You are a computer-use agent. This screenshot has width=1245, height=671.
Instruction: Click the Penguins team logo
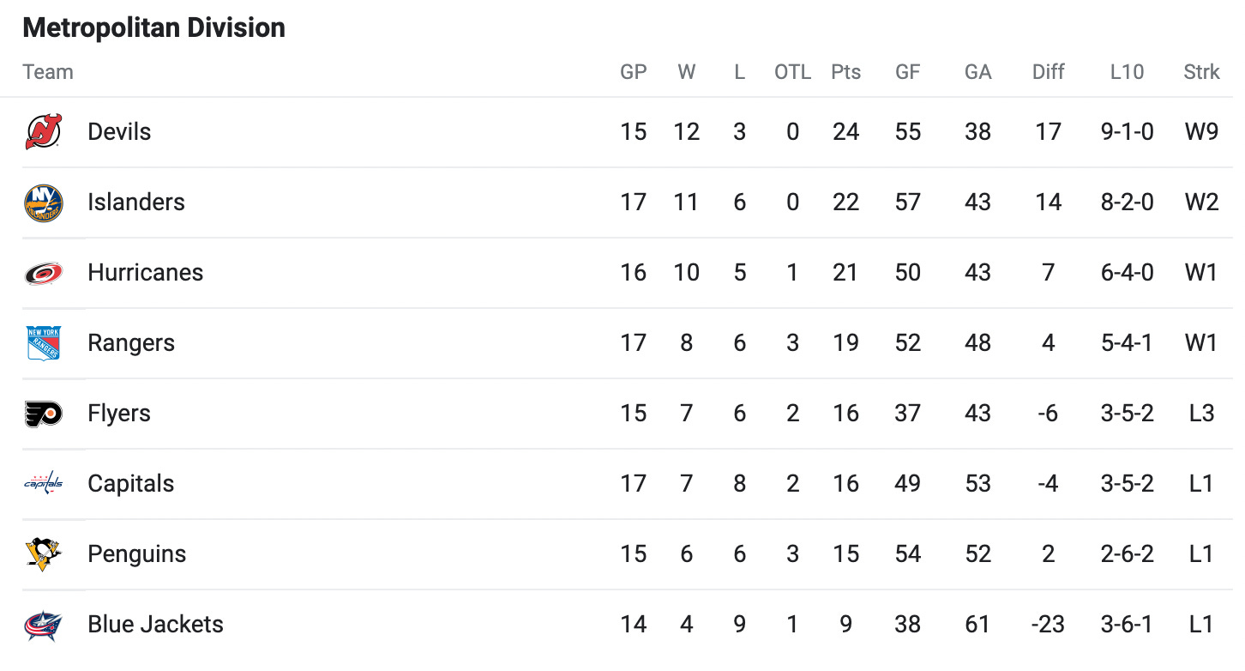click(43, 554)
